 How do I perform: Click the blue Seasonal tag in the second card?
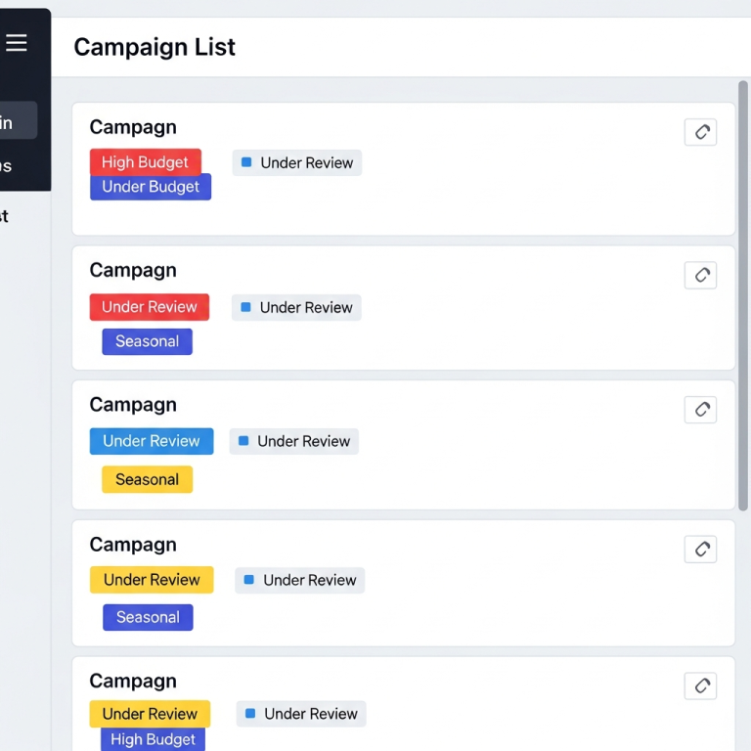pos(147,341)
